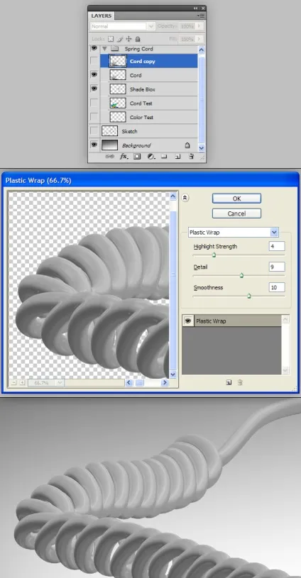This screenshot has height=578, width=301.
Task: Hide the Cord layer
Action: pyautogui.click(x=94, y=75)
